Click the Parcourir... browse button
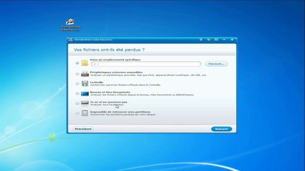305x171 pixels. pyautogui.click(x=216, y=64)
